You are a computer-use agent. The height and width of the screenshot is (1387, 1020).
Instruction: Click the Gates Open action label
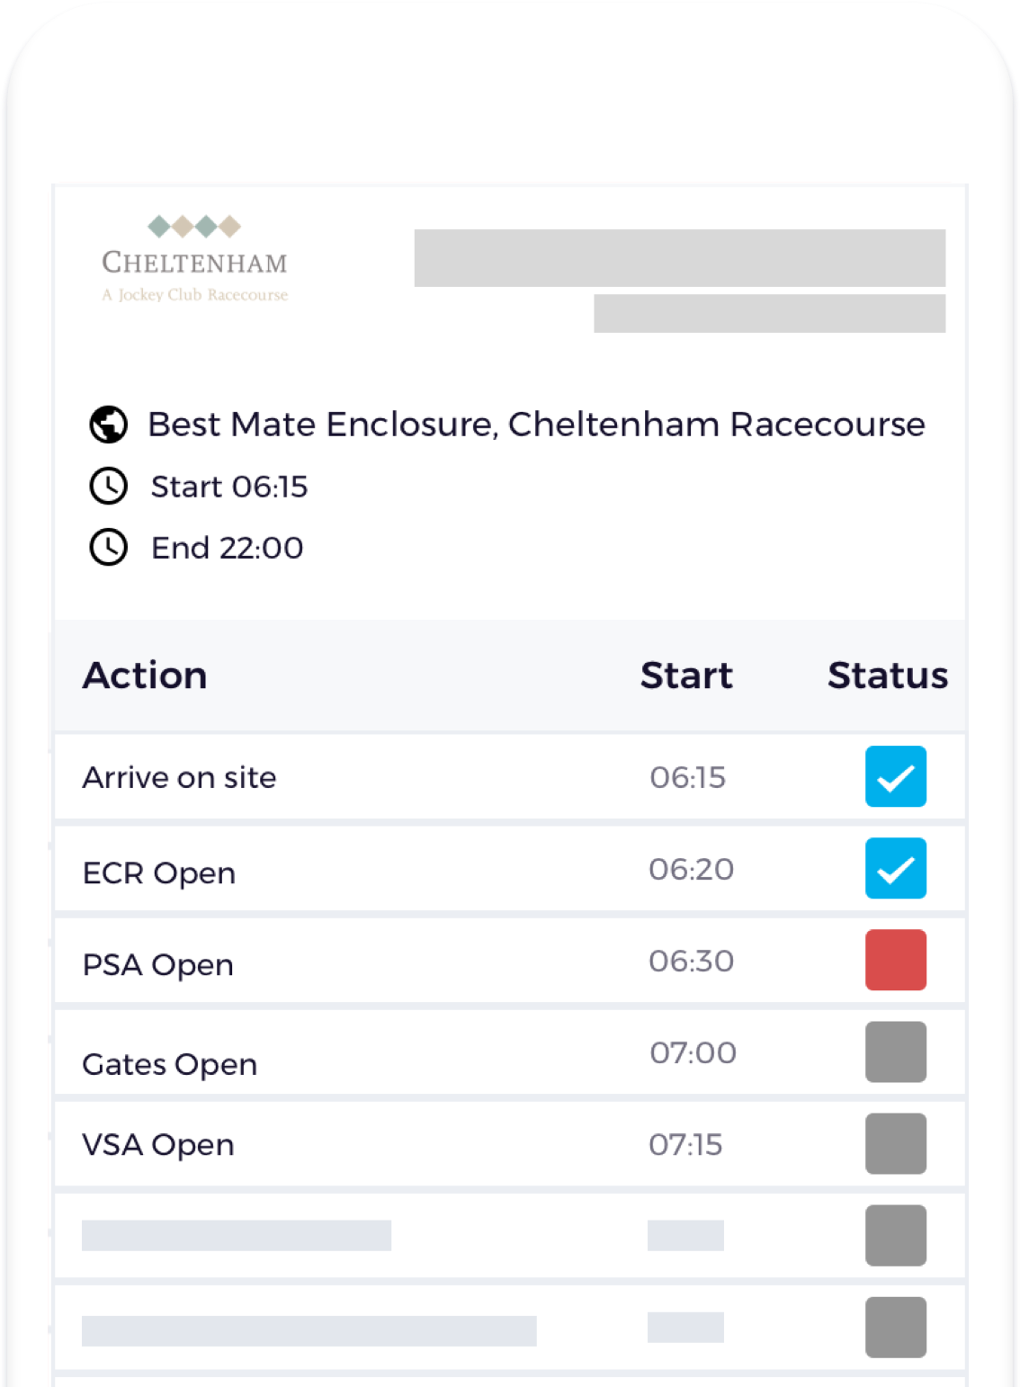click(168, 1064)
